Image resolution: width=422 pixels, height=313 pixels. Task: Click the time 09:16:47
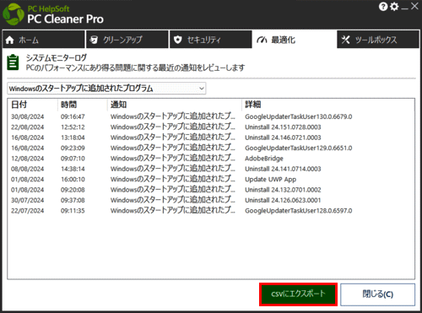point(73,116)
